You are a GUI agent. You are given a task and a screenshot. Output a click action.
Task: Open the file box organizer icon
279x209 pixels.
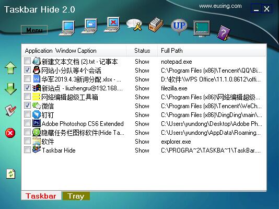click(156, 25)
